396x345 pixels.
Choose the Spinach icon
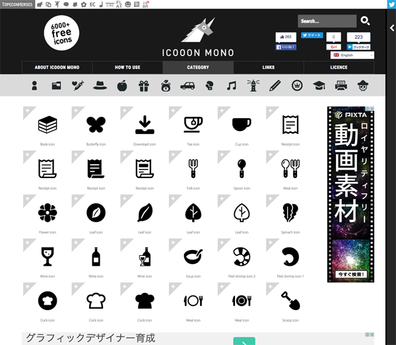[x=290, y=212]
